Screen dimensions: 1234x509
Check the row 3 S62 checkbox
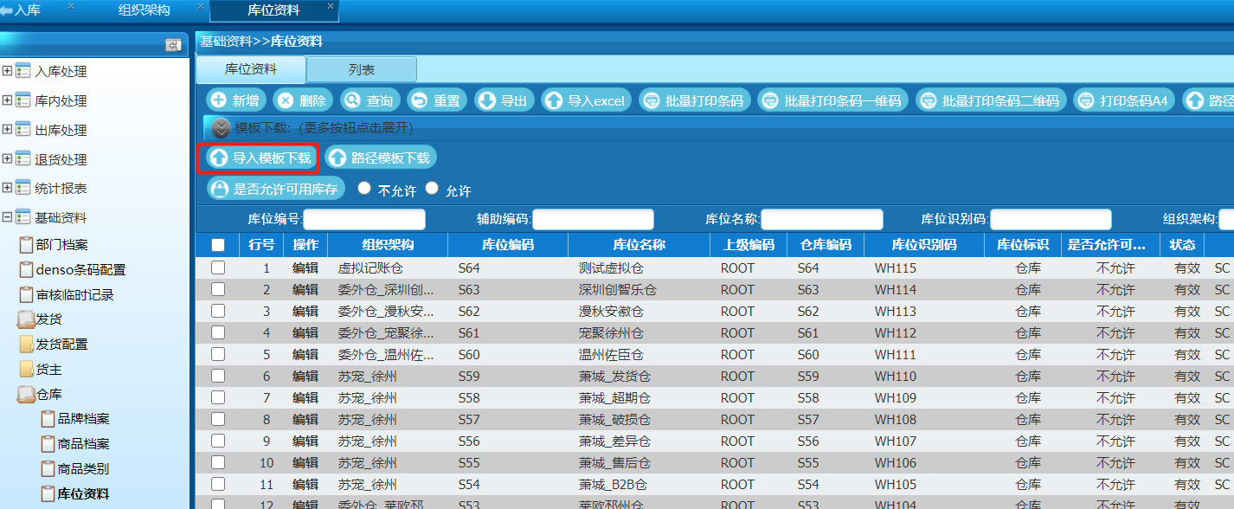(218, 311)
